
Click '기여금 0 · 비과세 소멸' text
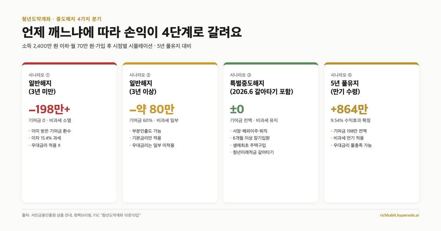(x=50, y=120)
